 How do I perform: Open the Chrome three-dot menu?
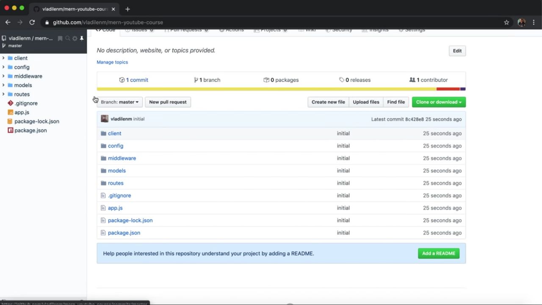pyautogui.click(x=534, y=22)
